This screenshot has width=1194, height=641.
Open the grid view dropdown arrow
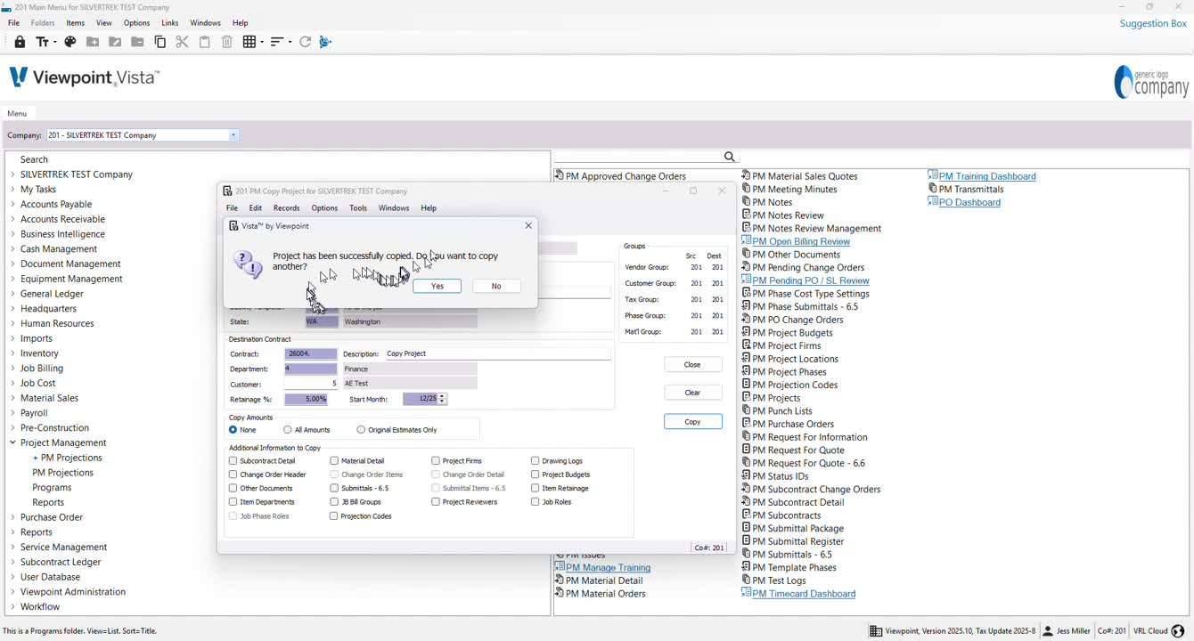[x=260, y=42]
